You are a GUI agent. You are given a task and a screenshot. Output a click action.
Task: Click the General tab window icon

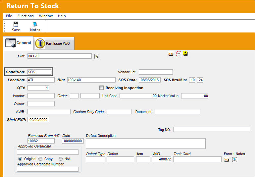11,43
